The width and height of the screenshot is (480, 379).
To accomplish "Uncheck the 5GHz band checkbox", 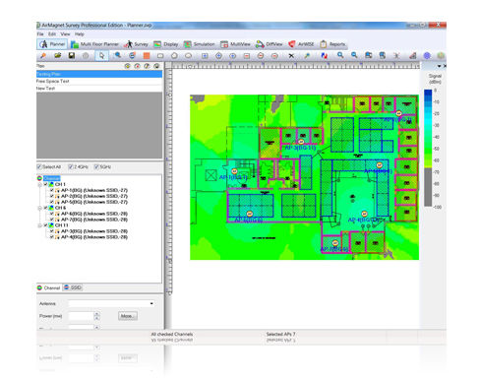I will [96, 166].
